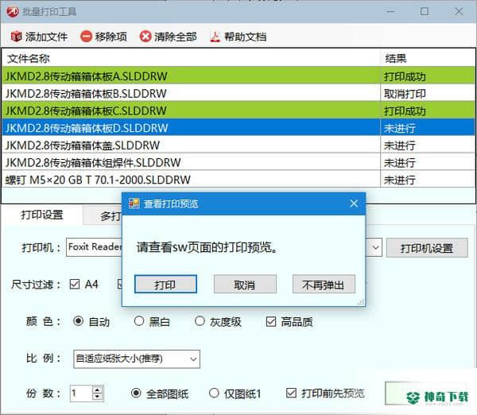Click the 份数 copies input field
Screen dimensions: 477x415
point(81,393)
